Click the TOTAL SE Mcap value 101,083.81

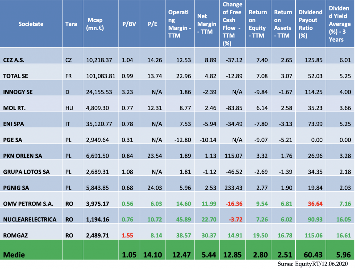click(101, 76)
